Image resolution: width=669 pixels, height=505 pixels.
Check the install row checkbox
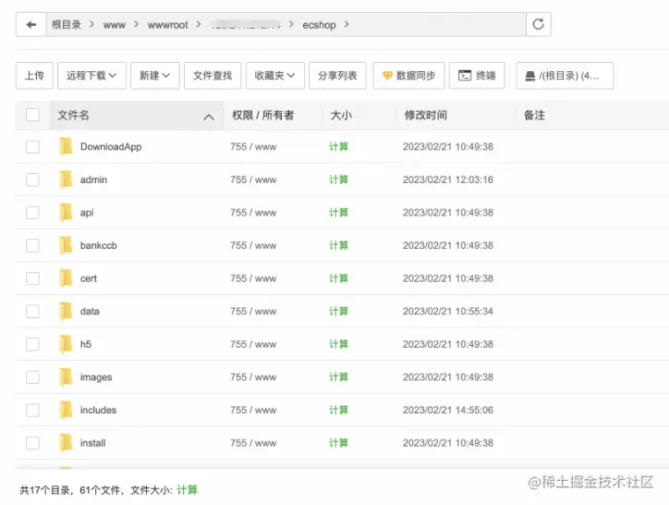point(33,443)
